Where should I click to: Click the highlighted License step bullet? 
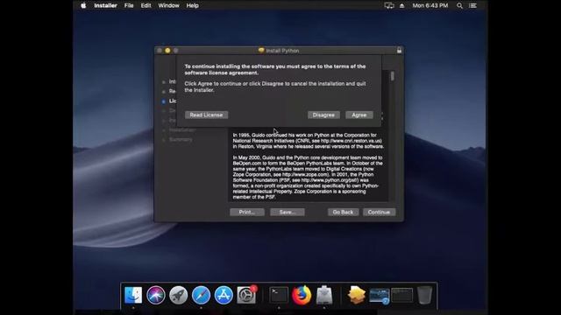coord(164,101)
